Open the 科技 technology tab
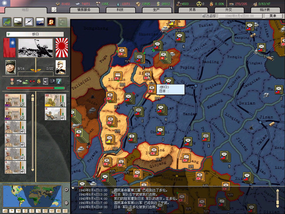285x214 pixels. [x=120, y=10]
